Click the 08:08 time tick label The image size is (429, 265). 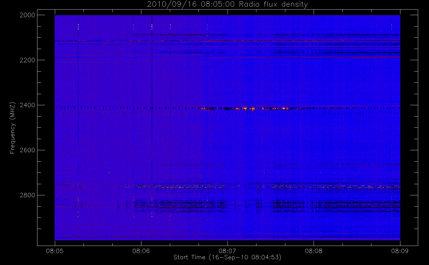coord(314,251)
